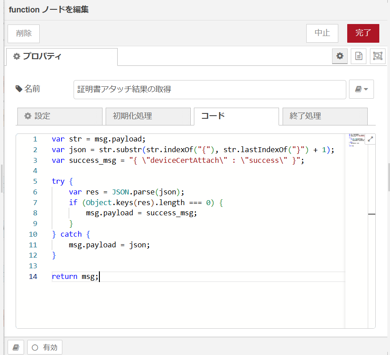Click the 名前 name input field
The image size is (390, 355).
point(209,89)
